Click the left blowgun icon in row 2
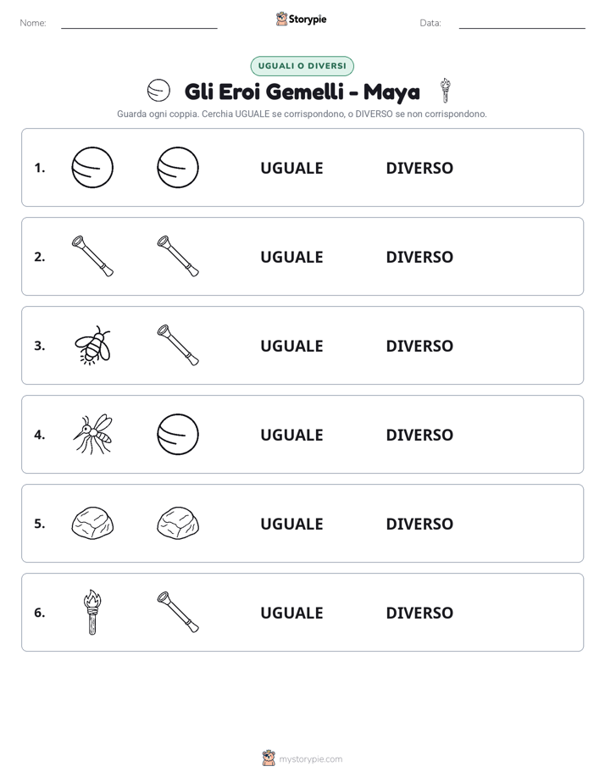605x783 pixels. pos(92,256)
